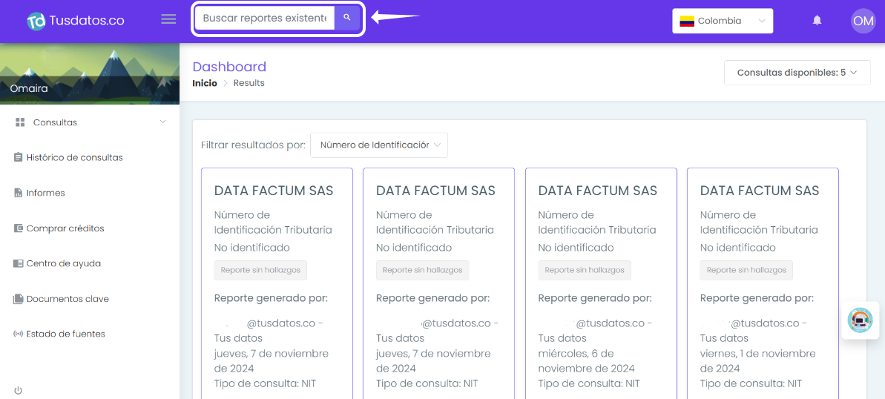This screenshot has width=885, height=399.
Task: Open the Colombia country dropdown
Action: click(x=723, y=21)
